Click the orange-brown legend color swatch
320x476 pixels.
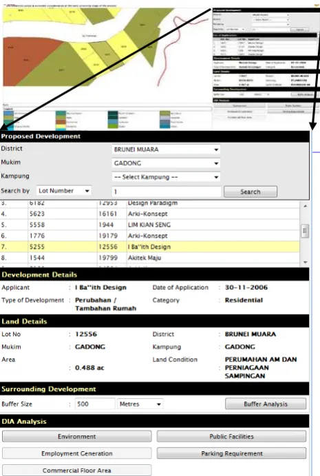pos(61,122)
